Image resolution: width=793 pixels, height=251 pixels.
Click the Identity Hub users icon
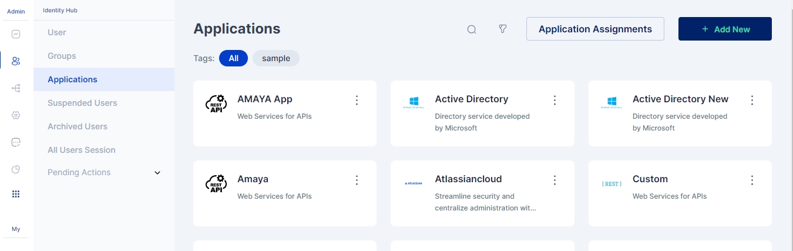(16, 61)
